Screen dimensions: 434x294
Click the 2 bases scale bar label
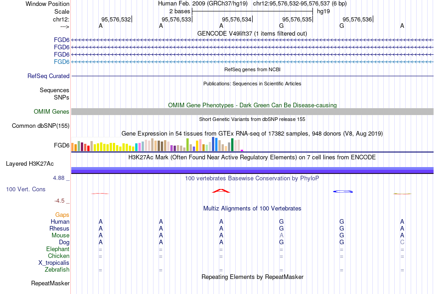pyautogui.click(x=180, y=11)
